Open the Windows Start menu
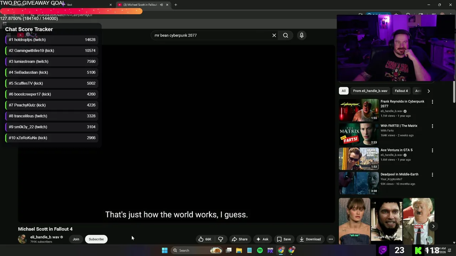This screenshot has height=256, width=456. pos(165,250)
